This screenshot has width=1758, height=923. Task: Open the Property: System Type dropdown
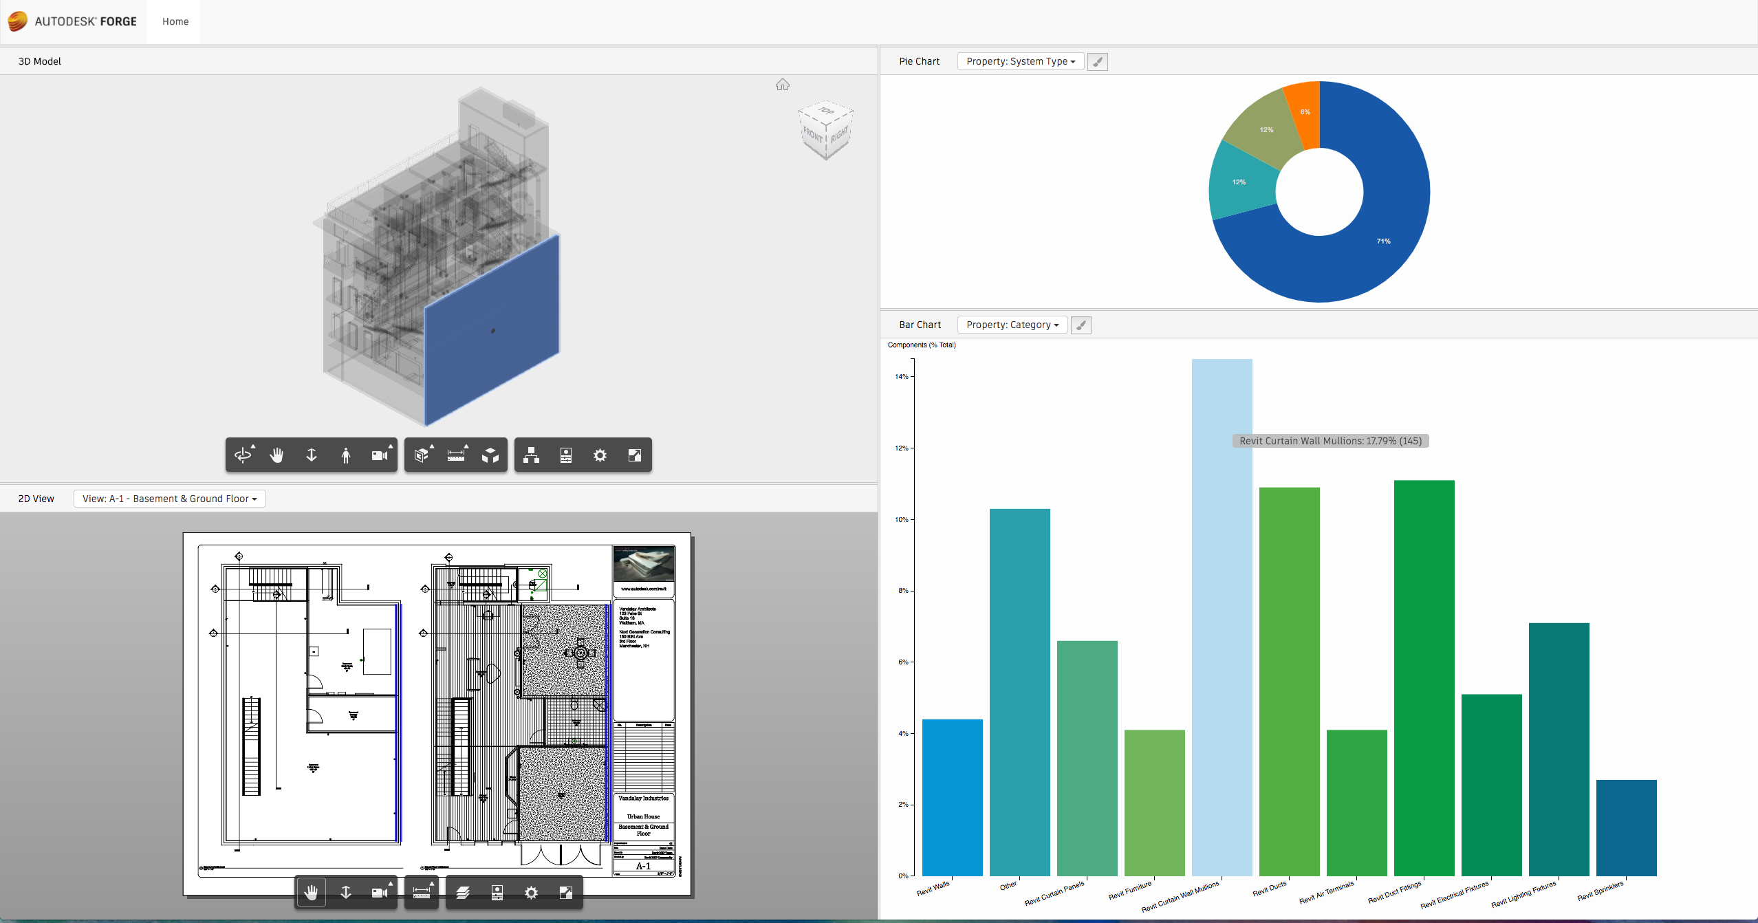[x=1020, y=61]
